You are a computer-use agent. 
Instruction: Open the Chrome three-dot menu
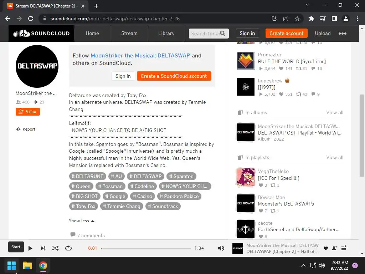(x=357, y=19)
